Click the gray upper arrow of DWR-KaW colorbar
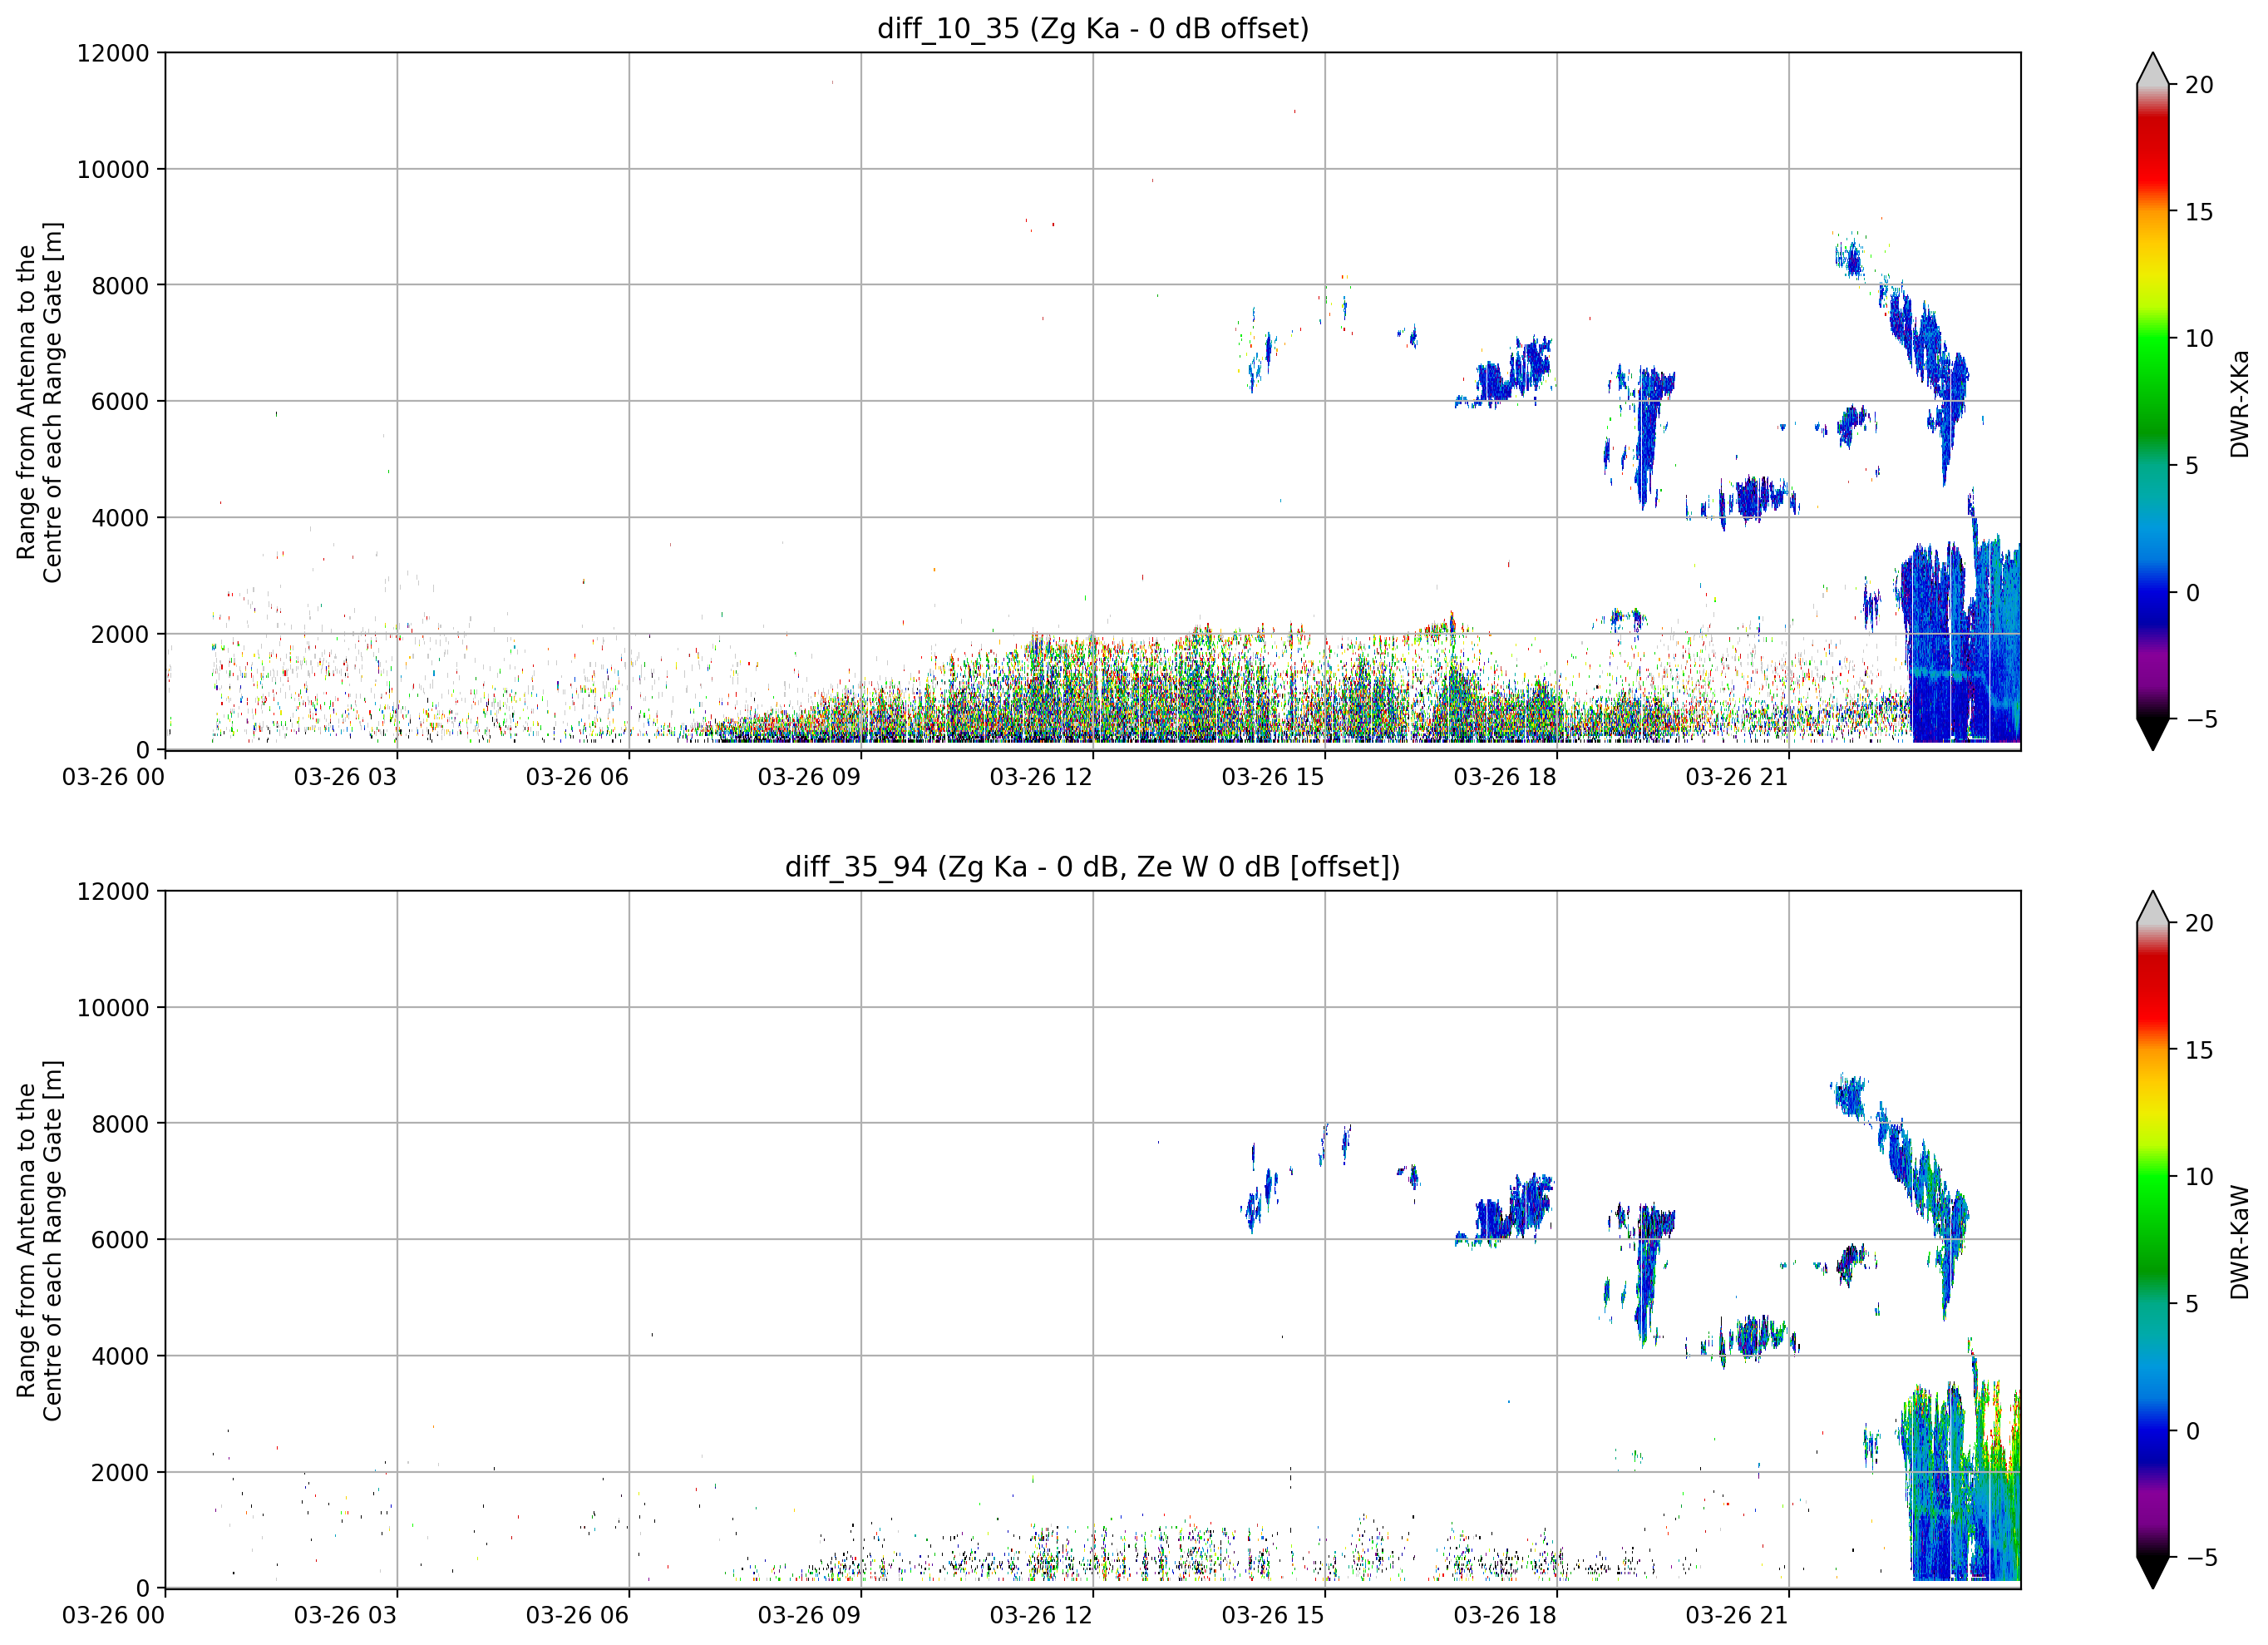The width and height of the screenshot is (2268, 1645). click(x=2152, y=906)
